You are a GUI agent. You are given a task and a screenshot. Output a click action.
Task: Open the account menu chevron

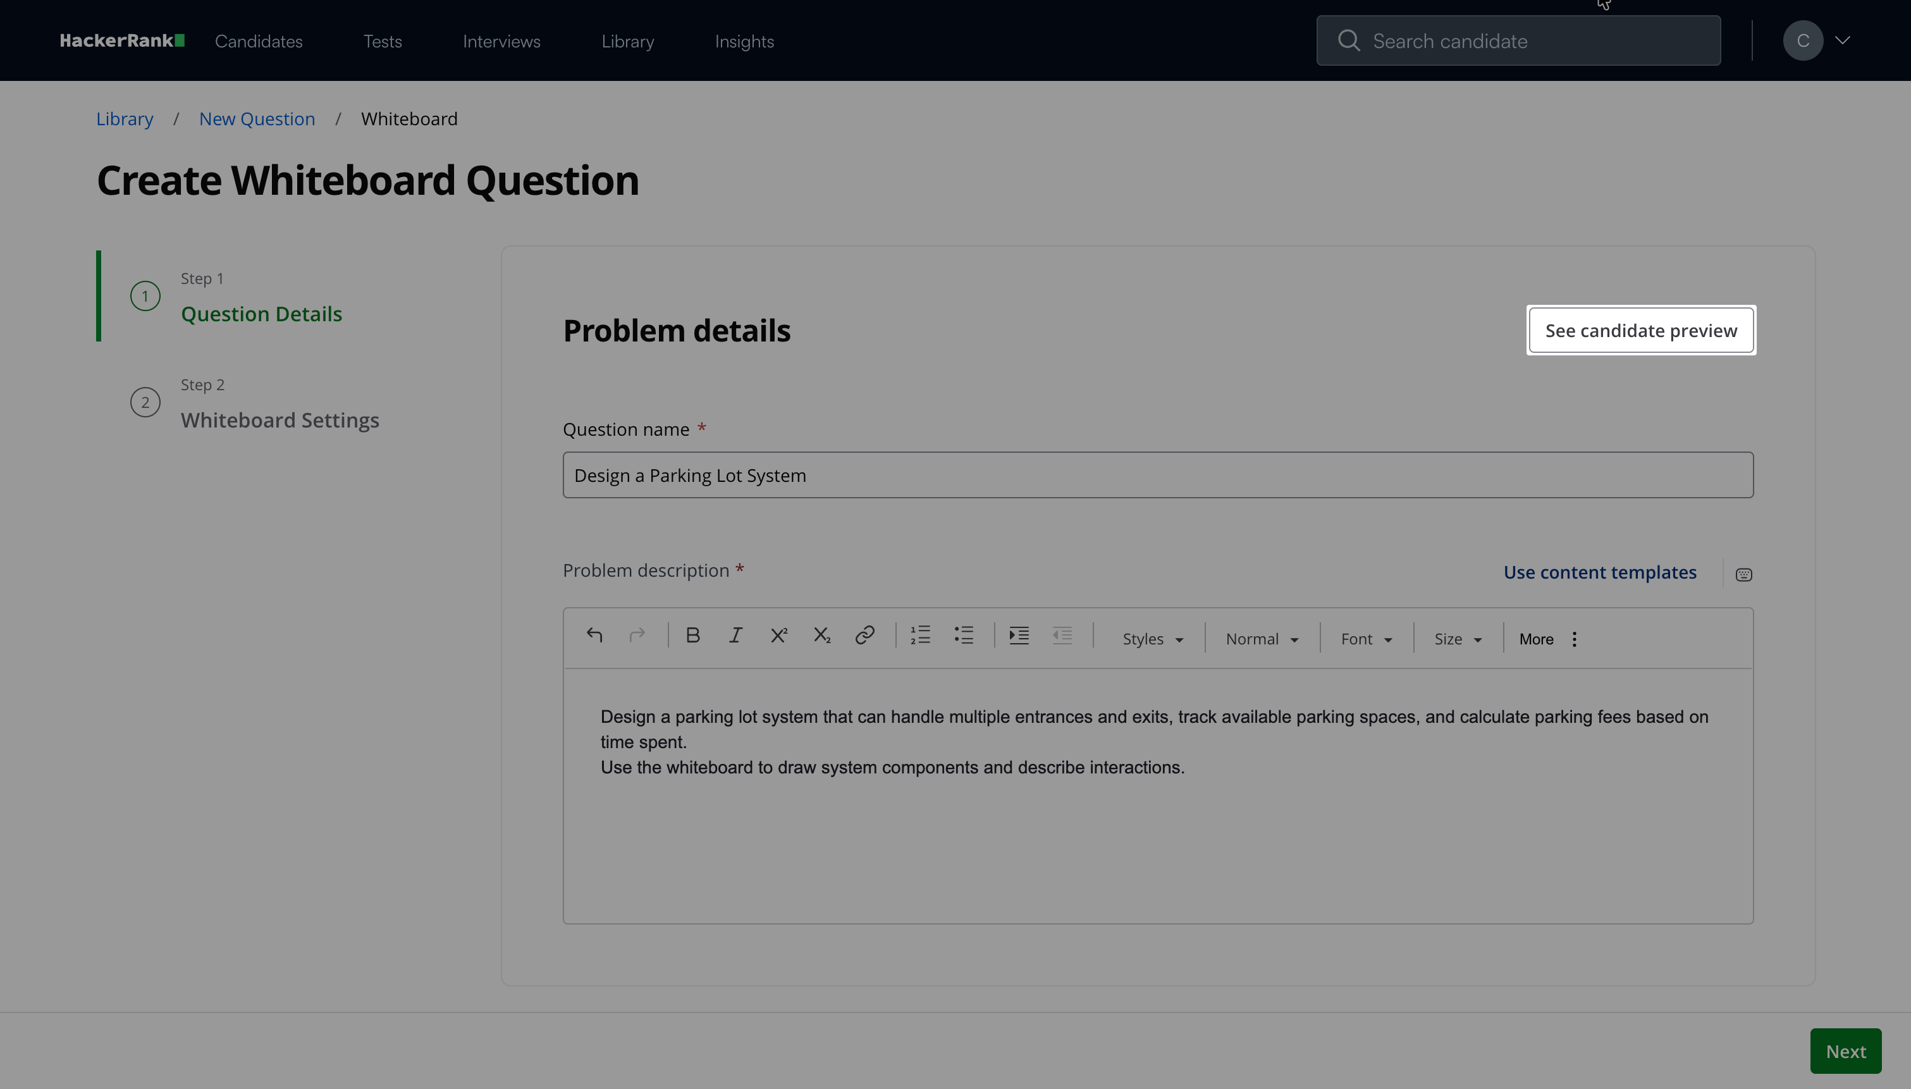pos(1842,40)
